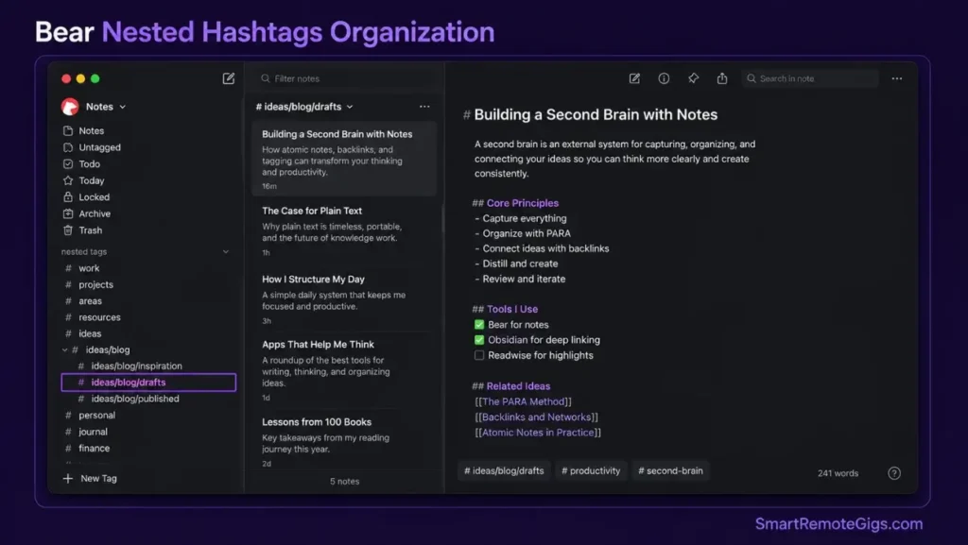Click the second-brain tag chip
968x545 pixels.
[x=670, y=470]
